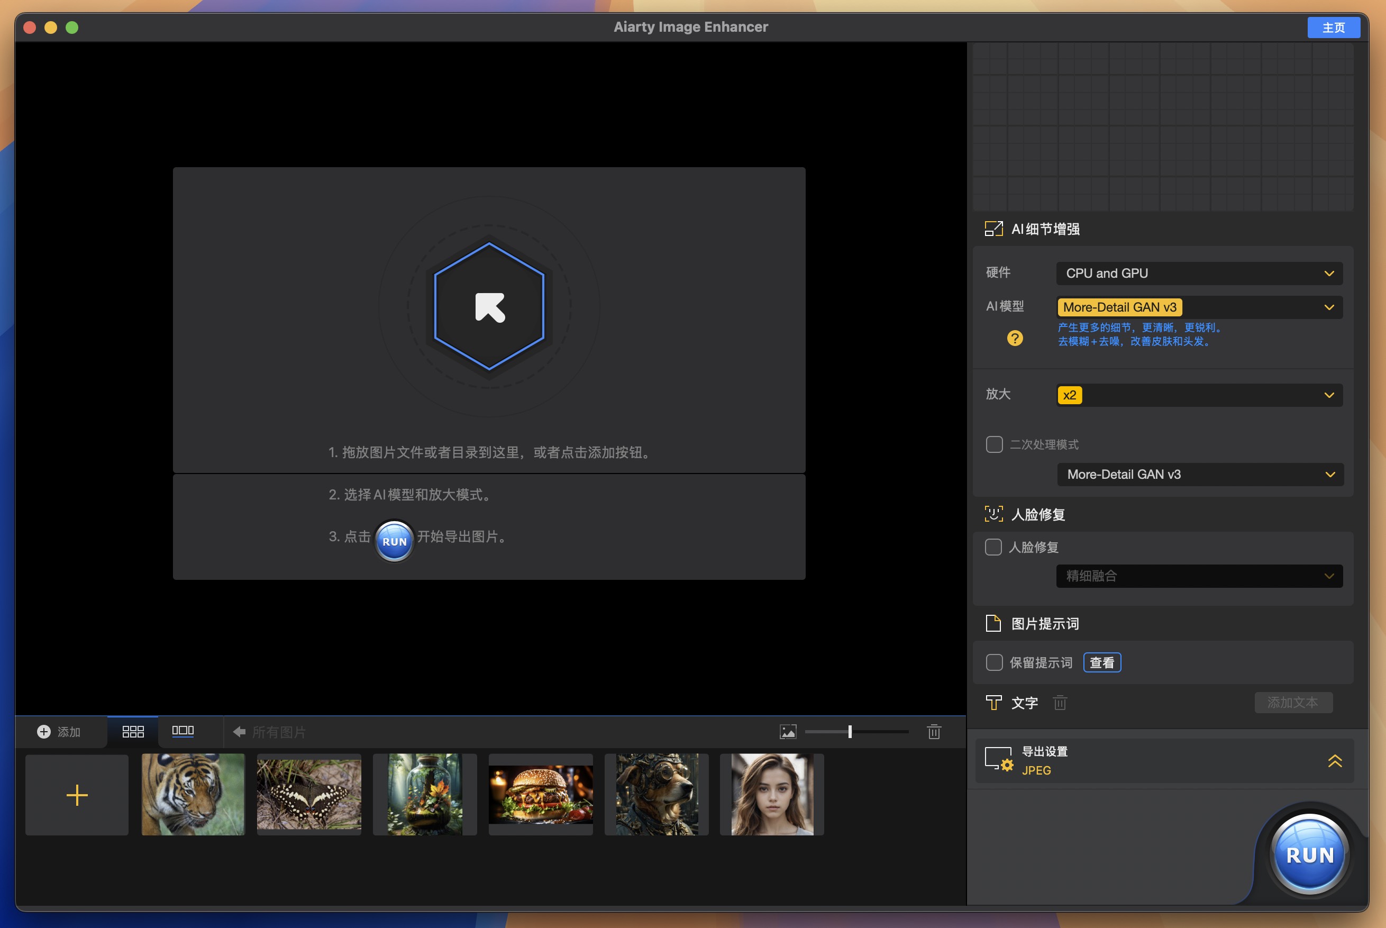Open the 硬件 CPU and GPU dropdown
1386x928 pixels.
point(1199,273)
